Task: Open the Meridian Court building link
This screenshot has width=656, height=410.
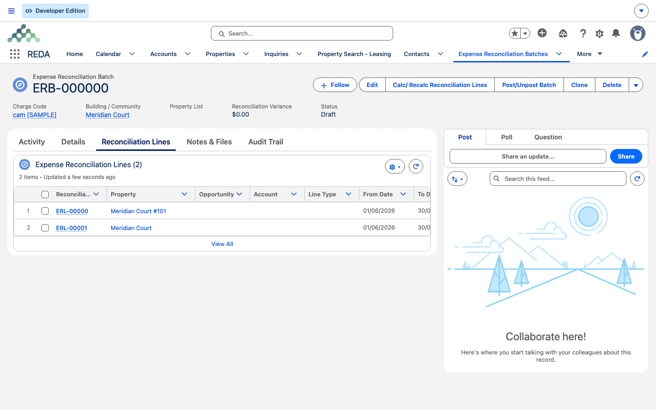Action: click(108, 115)
